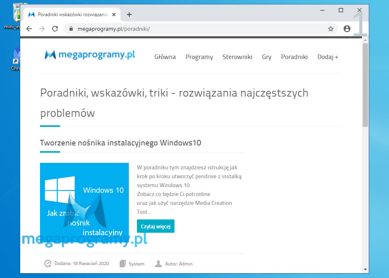Open the Gry menu item
Image resolution: width=389 pixels, height=278 pixels.
[267, 57]
